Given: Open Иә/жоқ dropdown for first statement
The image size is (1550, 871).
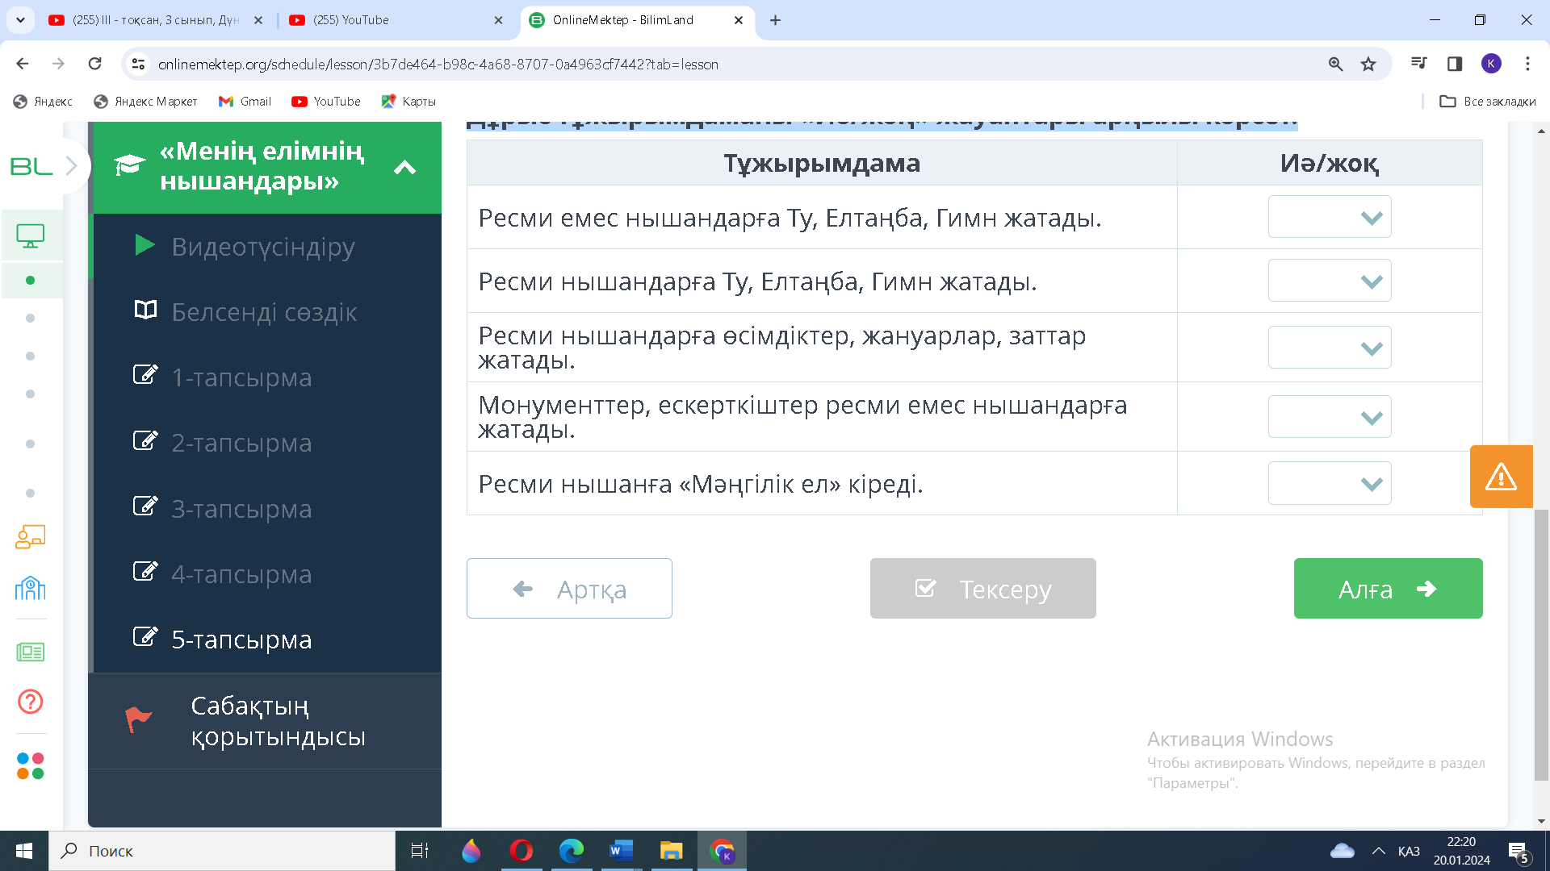Looking at the screenshot, I should (1329, 217).
